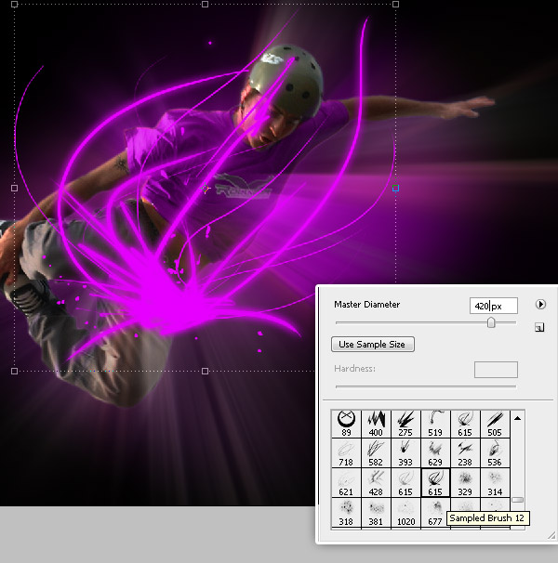The image size is (558, 563).
Task: Click the left-middle transform handle on canvas
Action: pyautogui.click(x=14, y=189)
